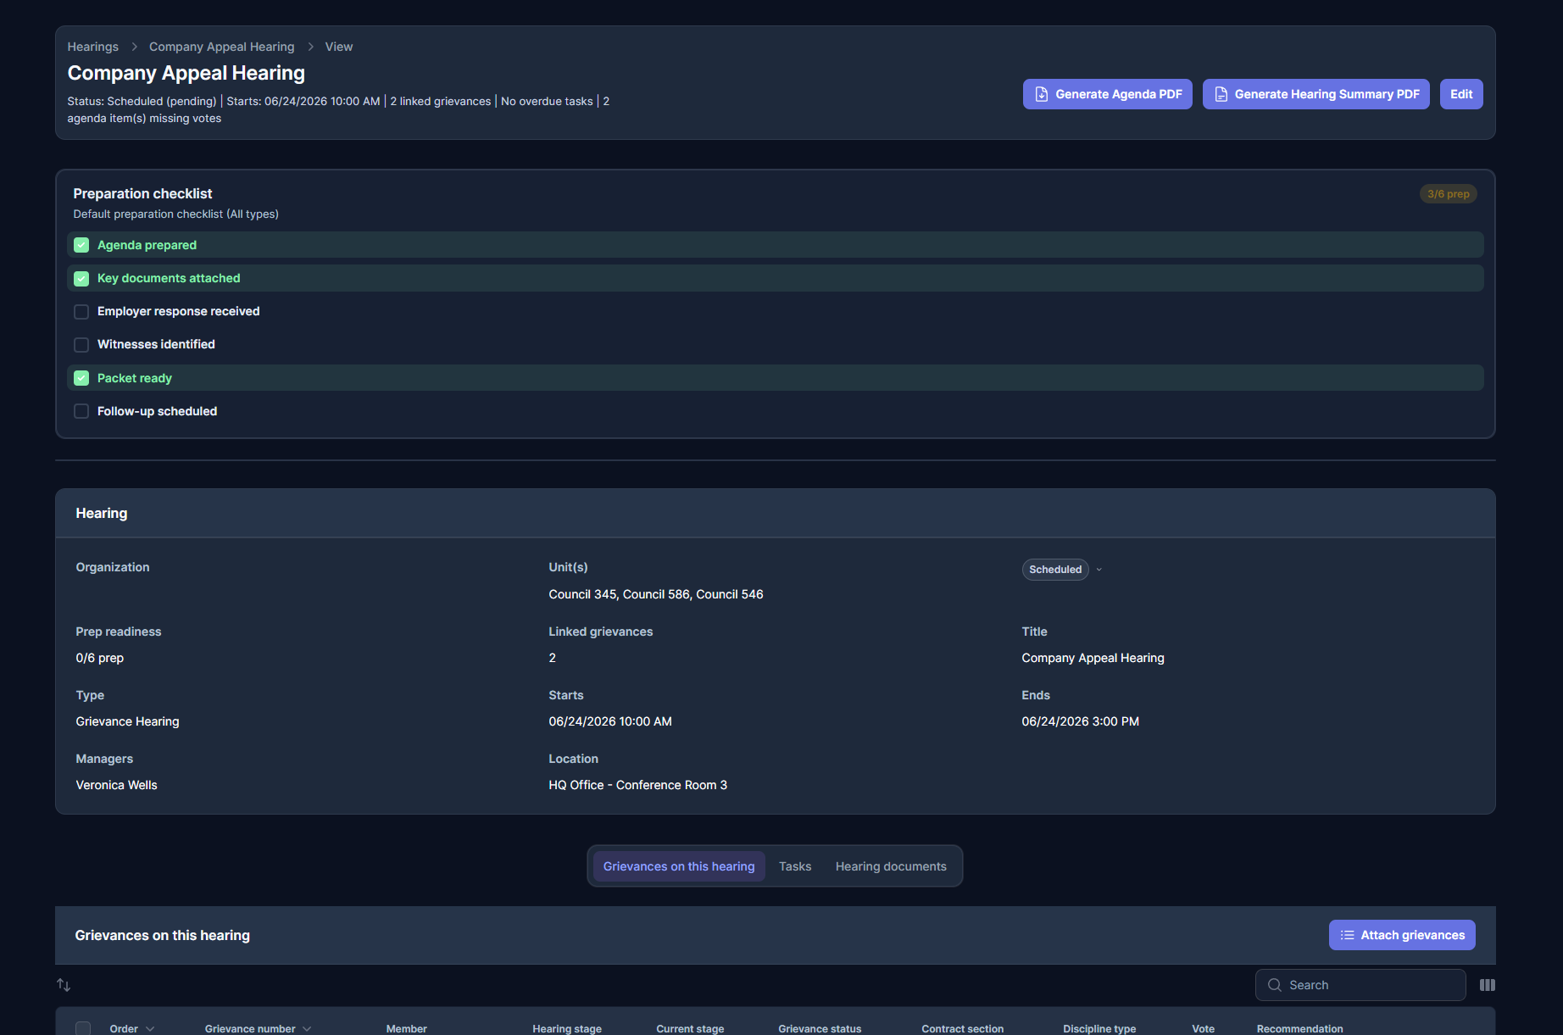The image size is (1563, 1035).
Task: Sort by the Order column chevron
Action: pos(150,1029)
